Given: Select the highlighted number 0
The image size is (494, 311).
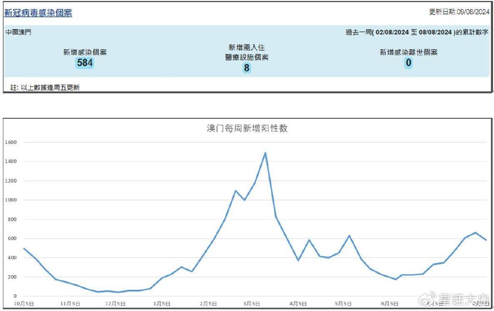Looking at the screenshot, I should pyautogui.click(x=408, y=63).
